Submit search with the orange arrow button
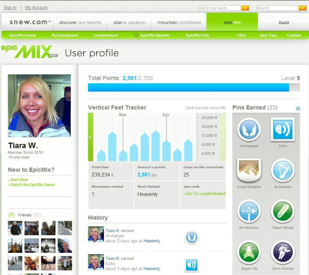Screen dimensions: 309x275 [302, 8]
